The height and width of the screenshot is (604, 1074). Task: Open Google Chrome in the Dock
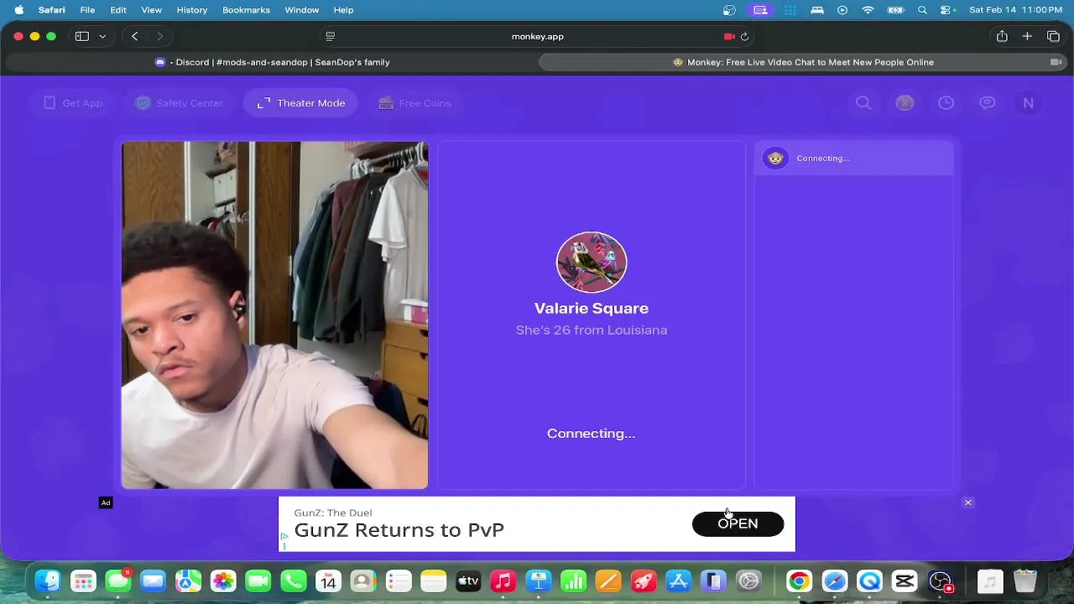pyautogui.click(x=799, y=581)
